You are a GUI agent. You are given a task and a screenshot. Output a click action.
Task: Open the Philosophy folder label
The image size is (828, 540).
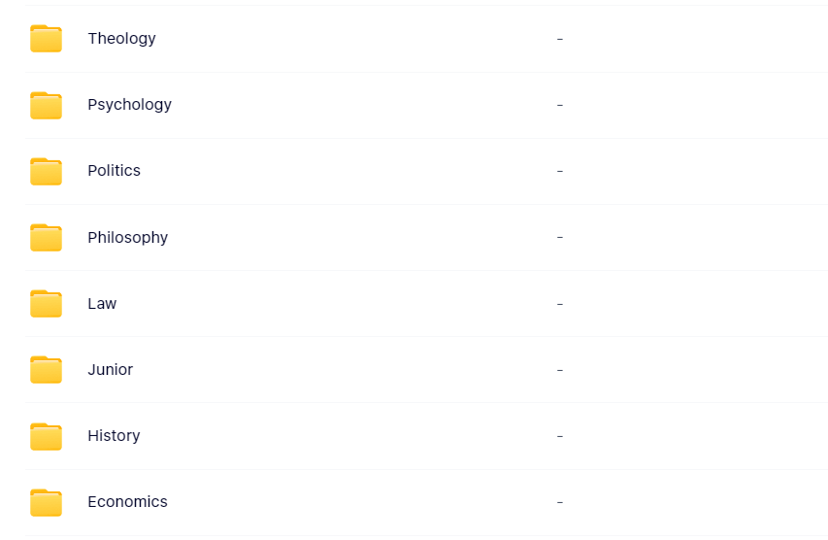point(128,237)
